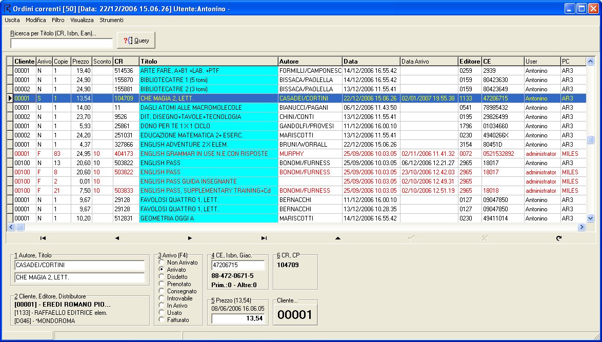
Task: Click the grid vertical scrollbar down arrow
Action: (591, 218)
